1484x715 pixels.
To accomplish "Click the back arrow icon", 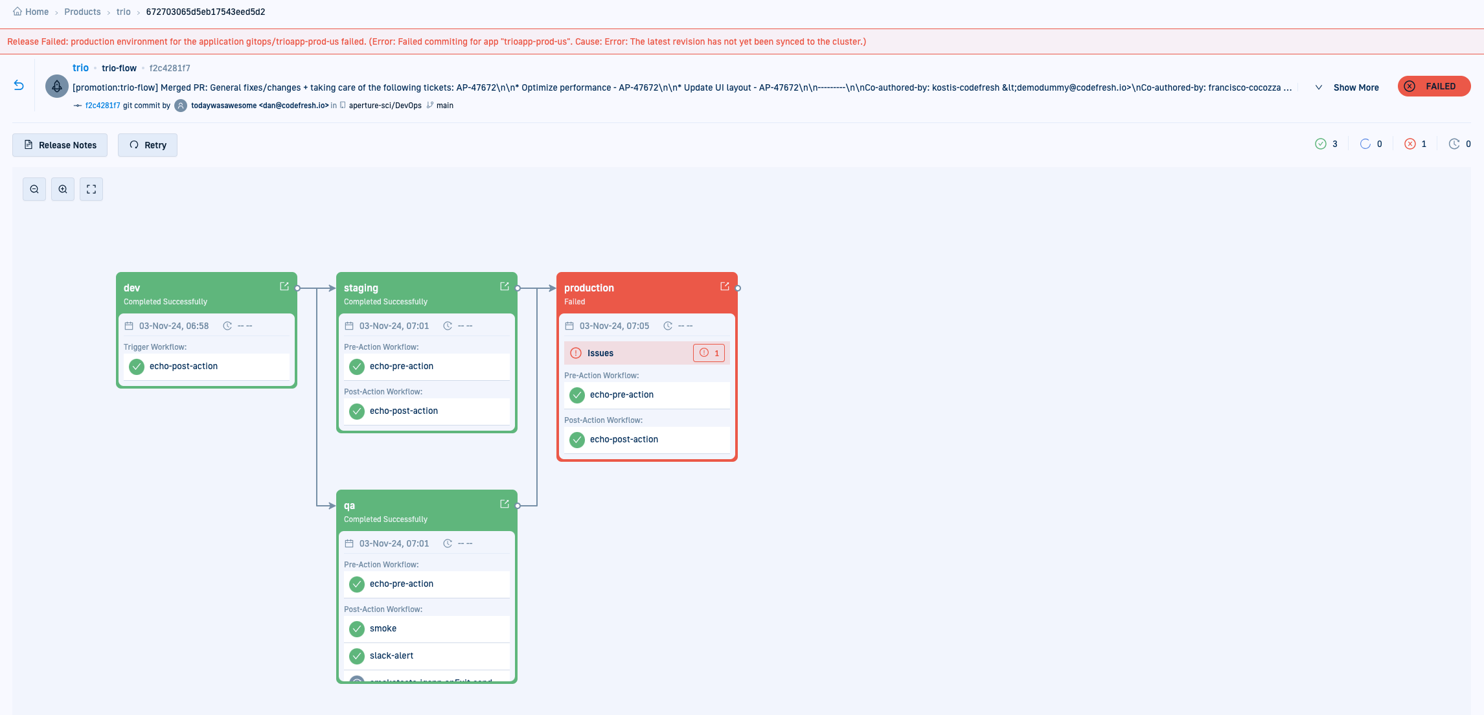I will [x=19, y=85].
